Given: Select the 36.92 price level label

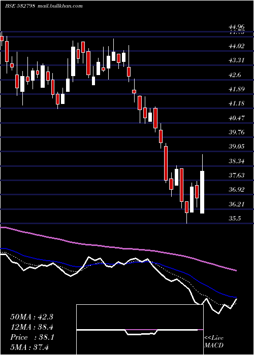Looking at the screenshot, I should point(237,190).
